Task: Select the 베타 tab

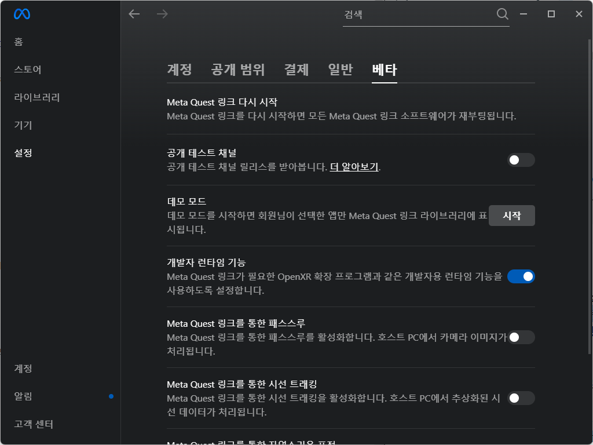Action: [385, 70]
